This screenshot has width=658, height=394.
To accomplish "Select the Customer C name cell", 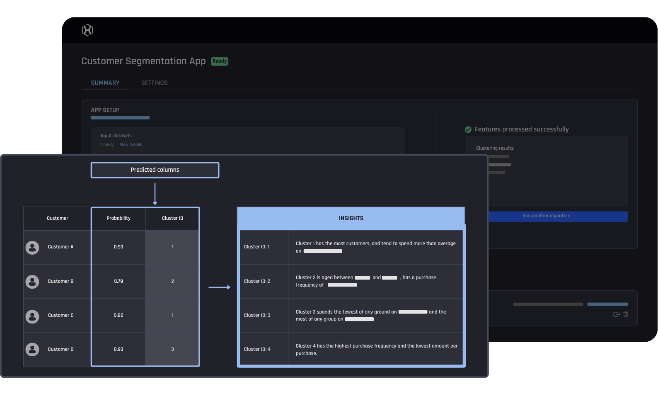I will (x=60, y=315).
